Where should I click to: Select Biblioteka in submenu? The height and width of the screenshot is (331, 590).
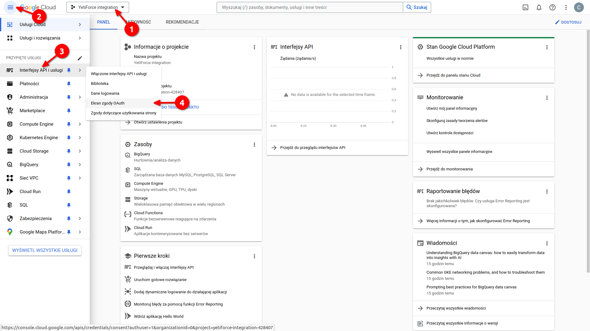[x=124, y=84]
